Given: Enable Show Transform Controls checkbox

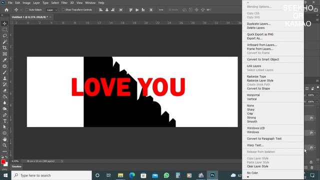Looking at the screenshot, I should tap(63, 10).
